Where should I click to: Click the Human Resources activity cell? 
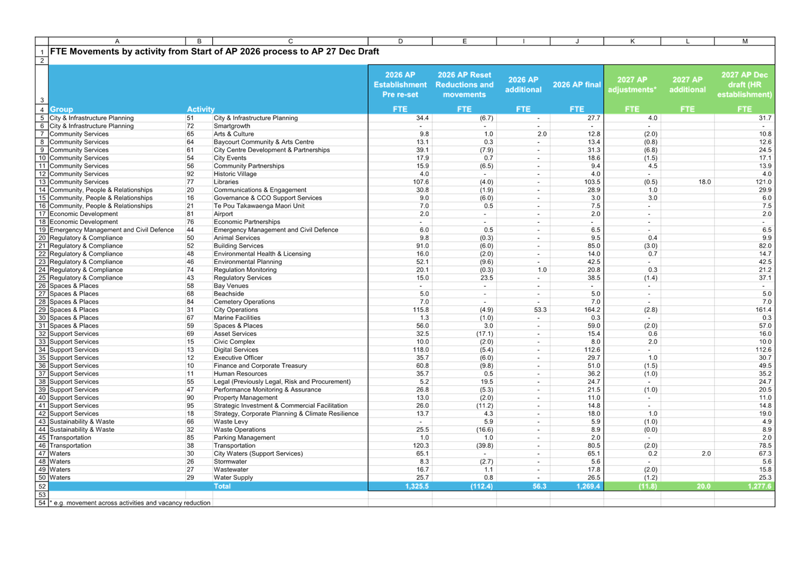(x=240, y=374)
